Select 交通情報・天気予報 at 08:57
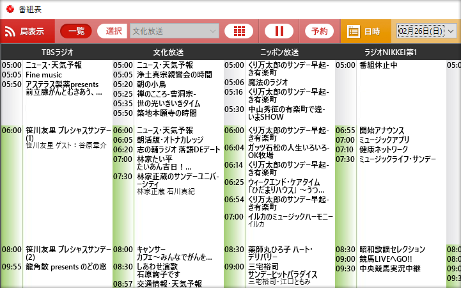 point(169,284)
